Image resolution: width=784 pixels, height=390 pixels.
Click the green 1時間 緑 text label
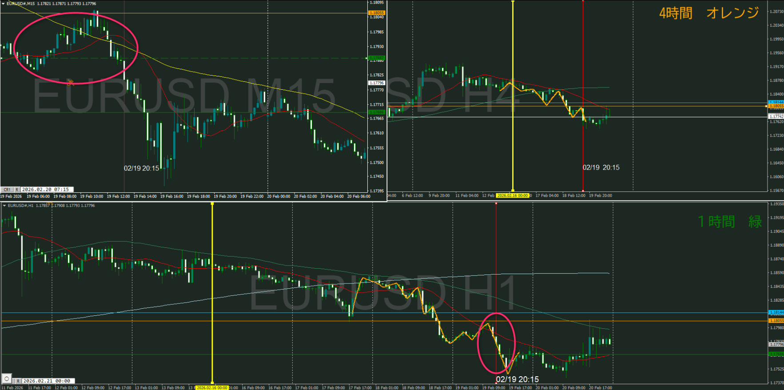point(729,221)
